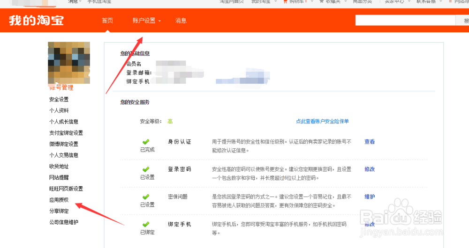Click the green checkmark beside 身份认证

(146, 142)
